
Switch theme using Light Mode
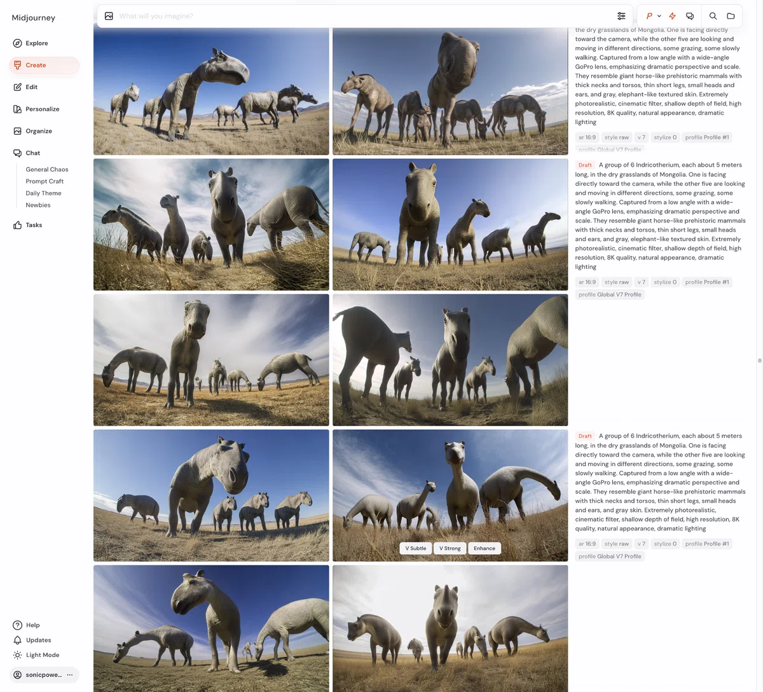tap(36, 655)
